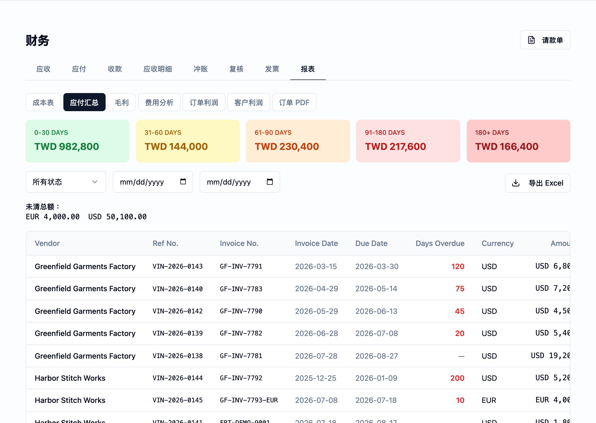
Task: Click the 61-90 DAYS aging card
Action: tap(298, 141)
